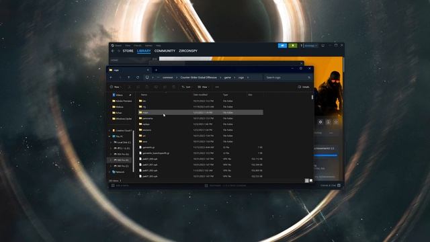This screenshot has height=242, width=430.
Task: Go back in File Explorer history
Action: [x=111, y=78]
